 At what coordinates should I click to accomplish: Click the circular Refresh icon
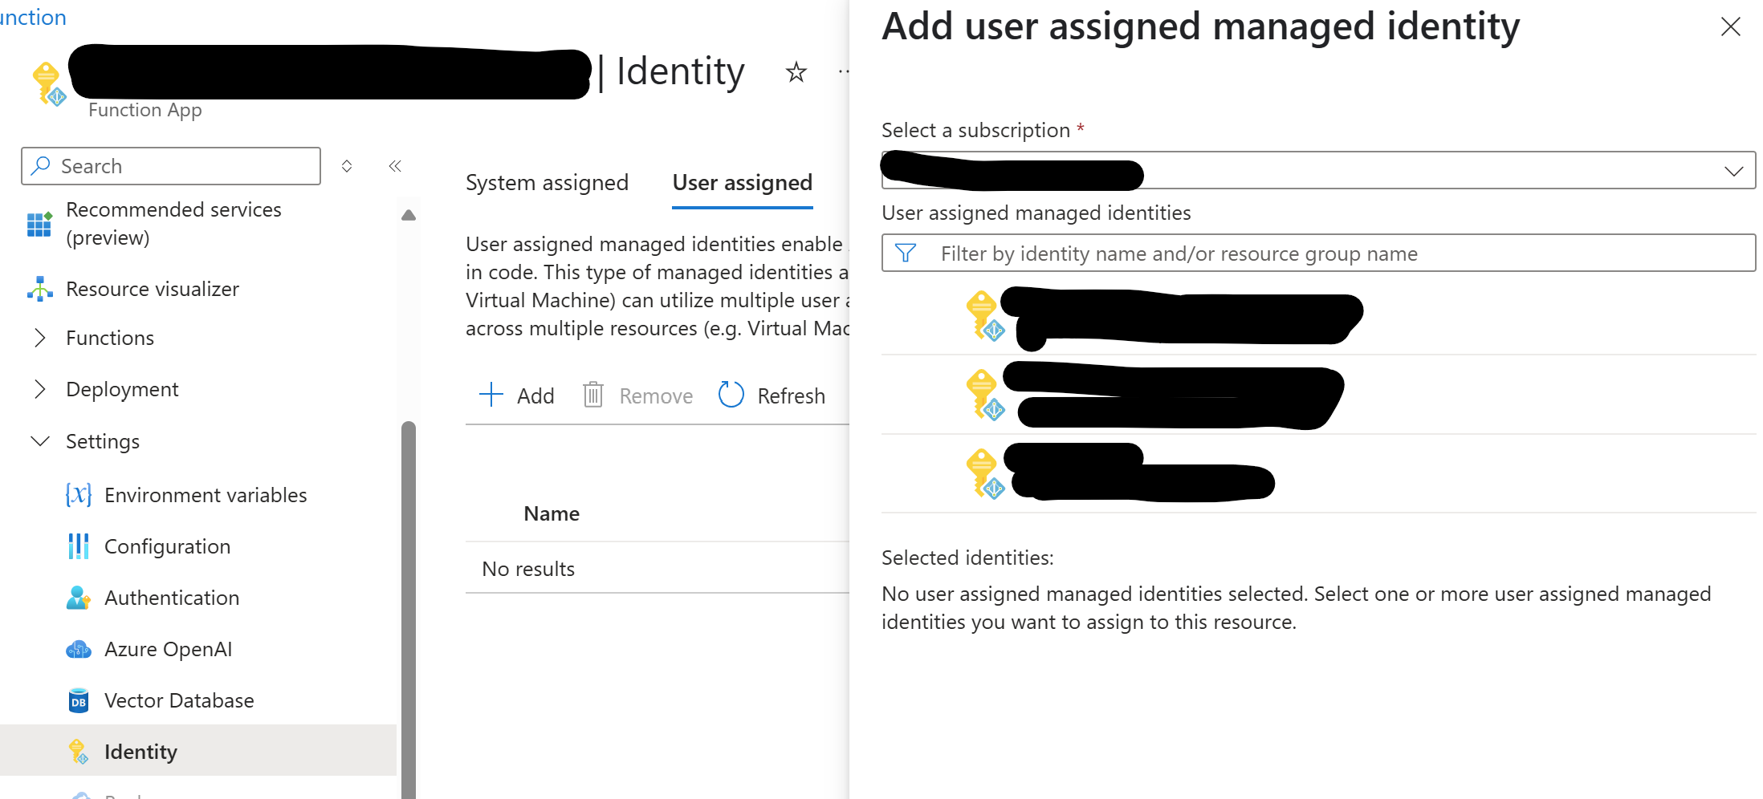click(731, 395)
